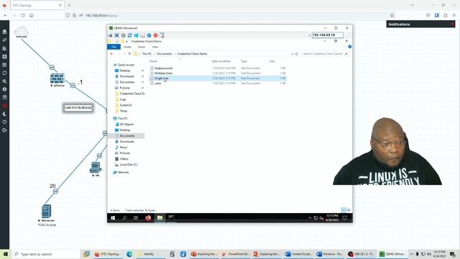Screen dimensions: 460x259
Task: Open host Windows Start button
Action: (5, 254)
